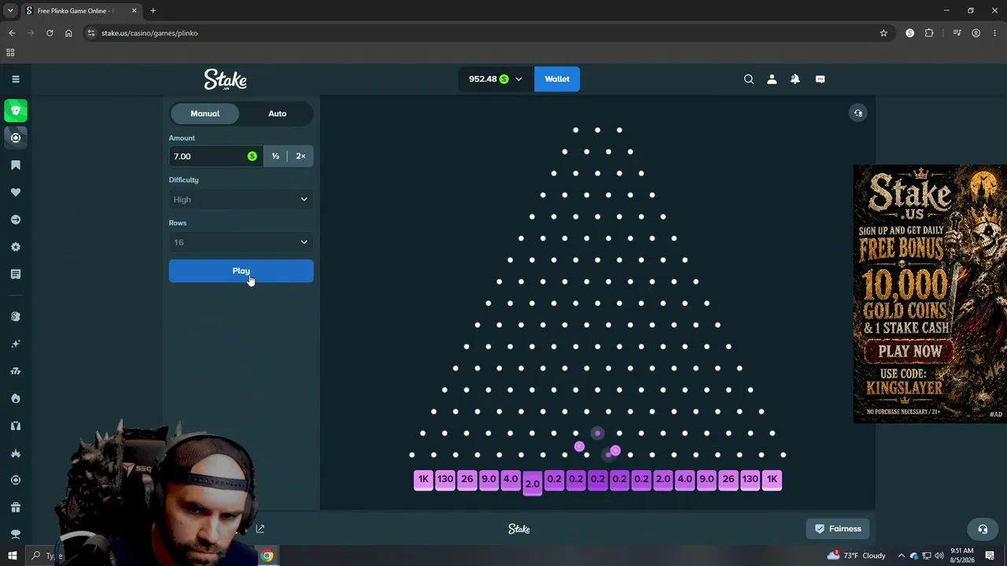
Task: Open the balance currency dropdown
Action: click(518, 79)
